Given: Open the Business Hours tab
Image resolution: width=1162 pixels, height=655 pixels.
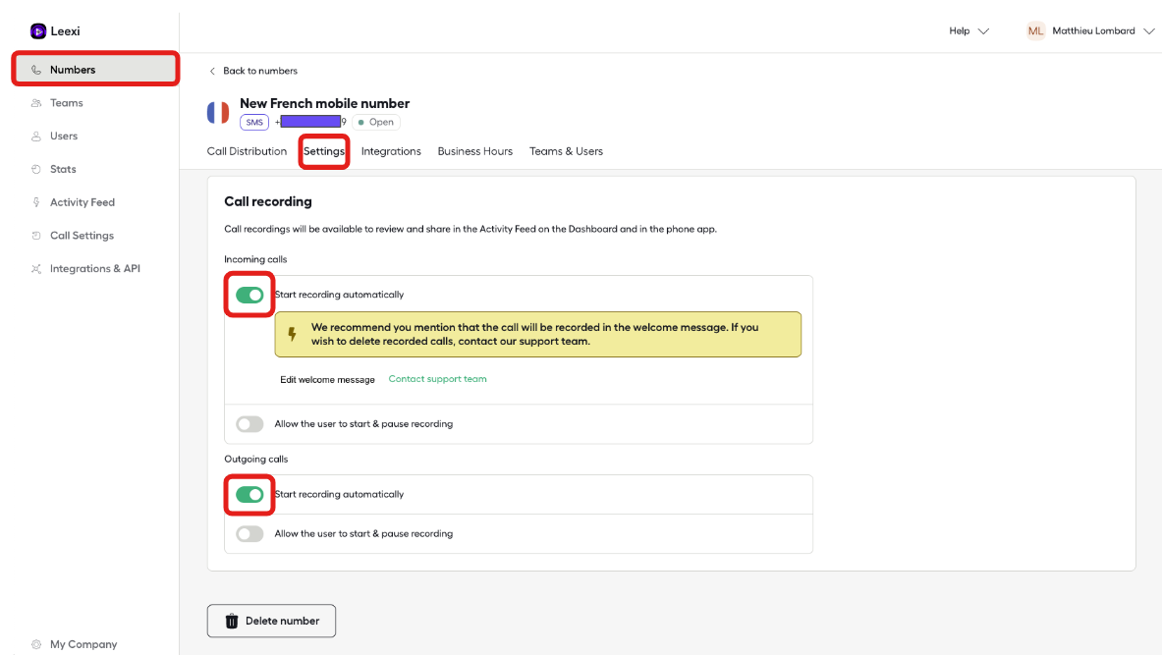Looking at the screenshot, I should click(x=475, y=151).
